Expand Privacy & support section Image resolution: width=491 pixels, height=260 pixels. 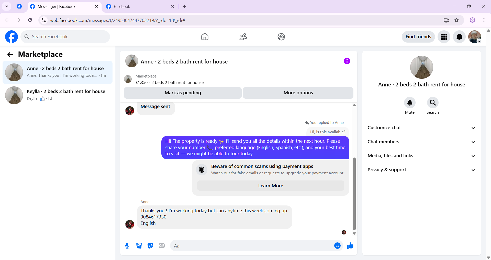pos(421,170)
